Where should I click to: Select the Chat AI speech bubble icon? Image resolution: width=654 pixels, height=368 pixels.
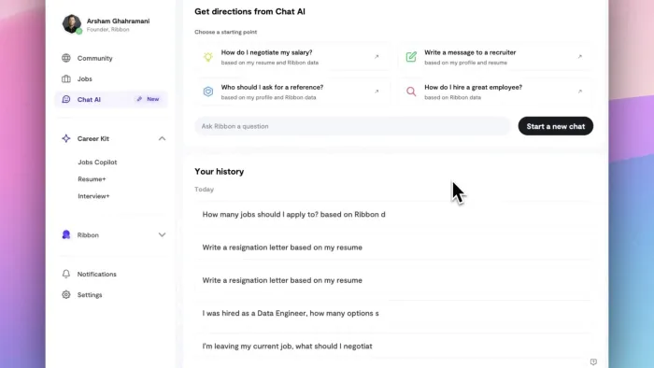66,99
